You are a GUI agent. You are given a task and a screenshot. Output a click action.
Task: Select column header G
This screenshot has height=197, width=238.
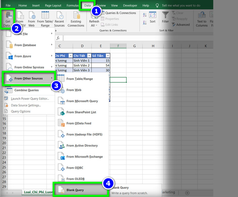pos(134,46)
